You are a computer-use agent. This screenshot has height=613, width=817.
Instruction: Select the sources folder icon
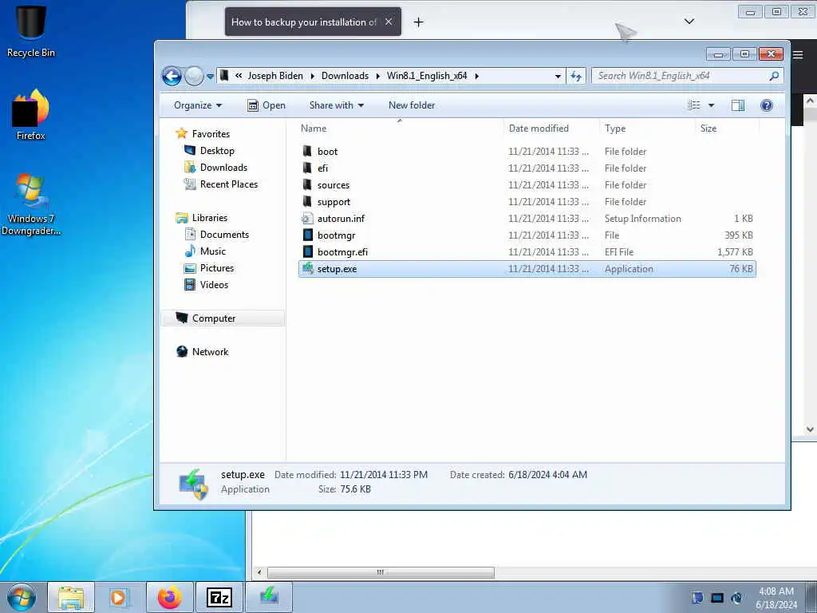click(x=307, y=184)
